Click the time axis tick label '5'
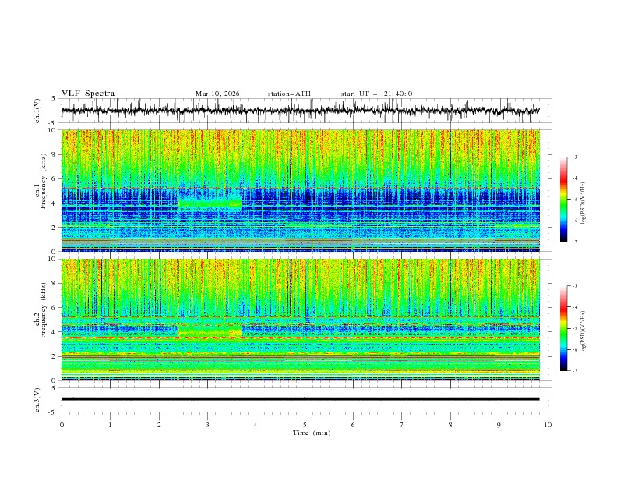Viewport: 617px width, 477px height. pos(305,425)
